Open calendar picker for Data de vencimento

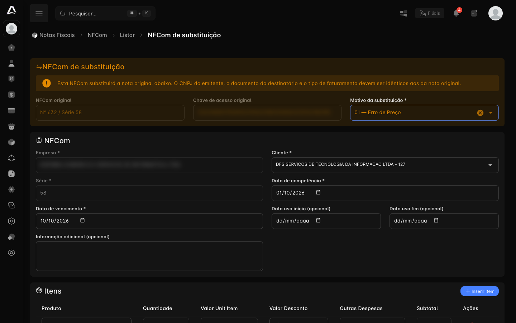click(82, 221)
